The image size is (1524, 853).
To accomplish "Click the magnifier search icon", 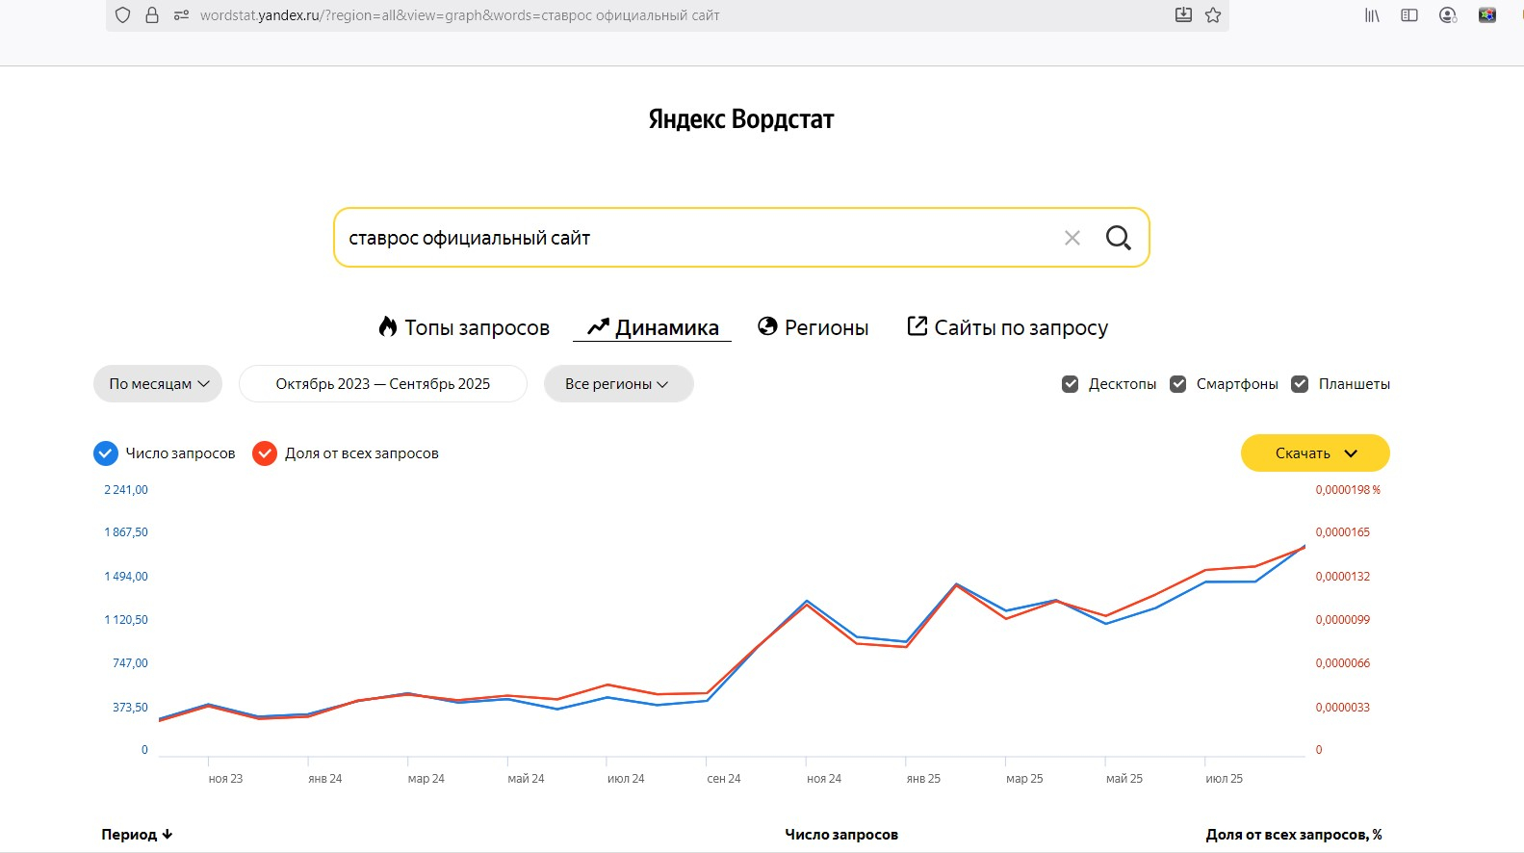I will click(1118, 238).
